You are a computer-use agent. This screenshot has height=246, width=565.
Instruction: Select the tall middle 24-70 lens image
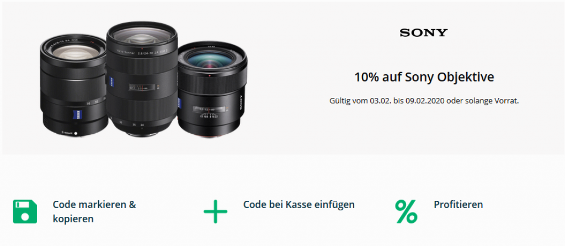pyautogui.click(x=142, y=79)
